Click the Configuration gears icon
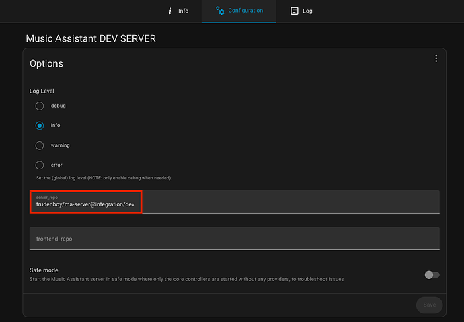 pos(220,11)
